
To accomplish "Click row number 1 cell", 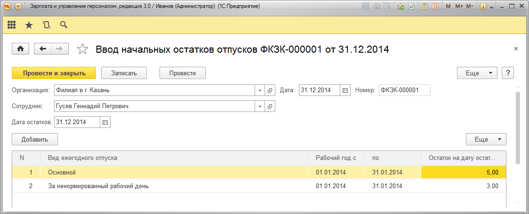I will 26,172.
